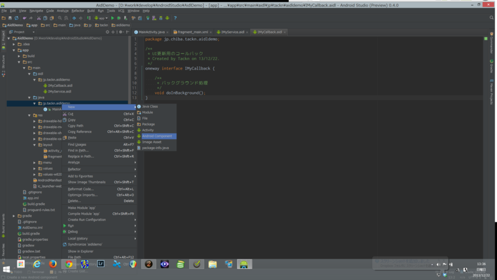The image size is (497, 280).
Task: Click the Save All toolbar icon
Action: click(x=10, y=18)
